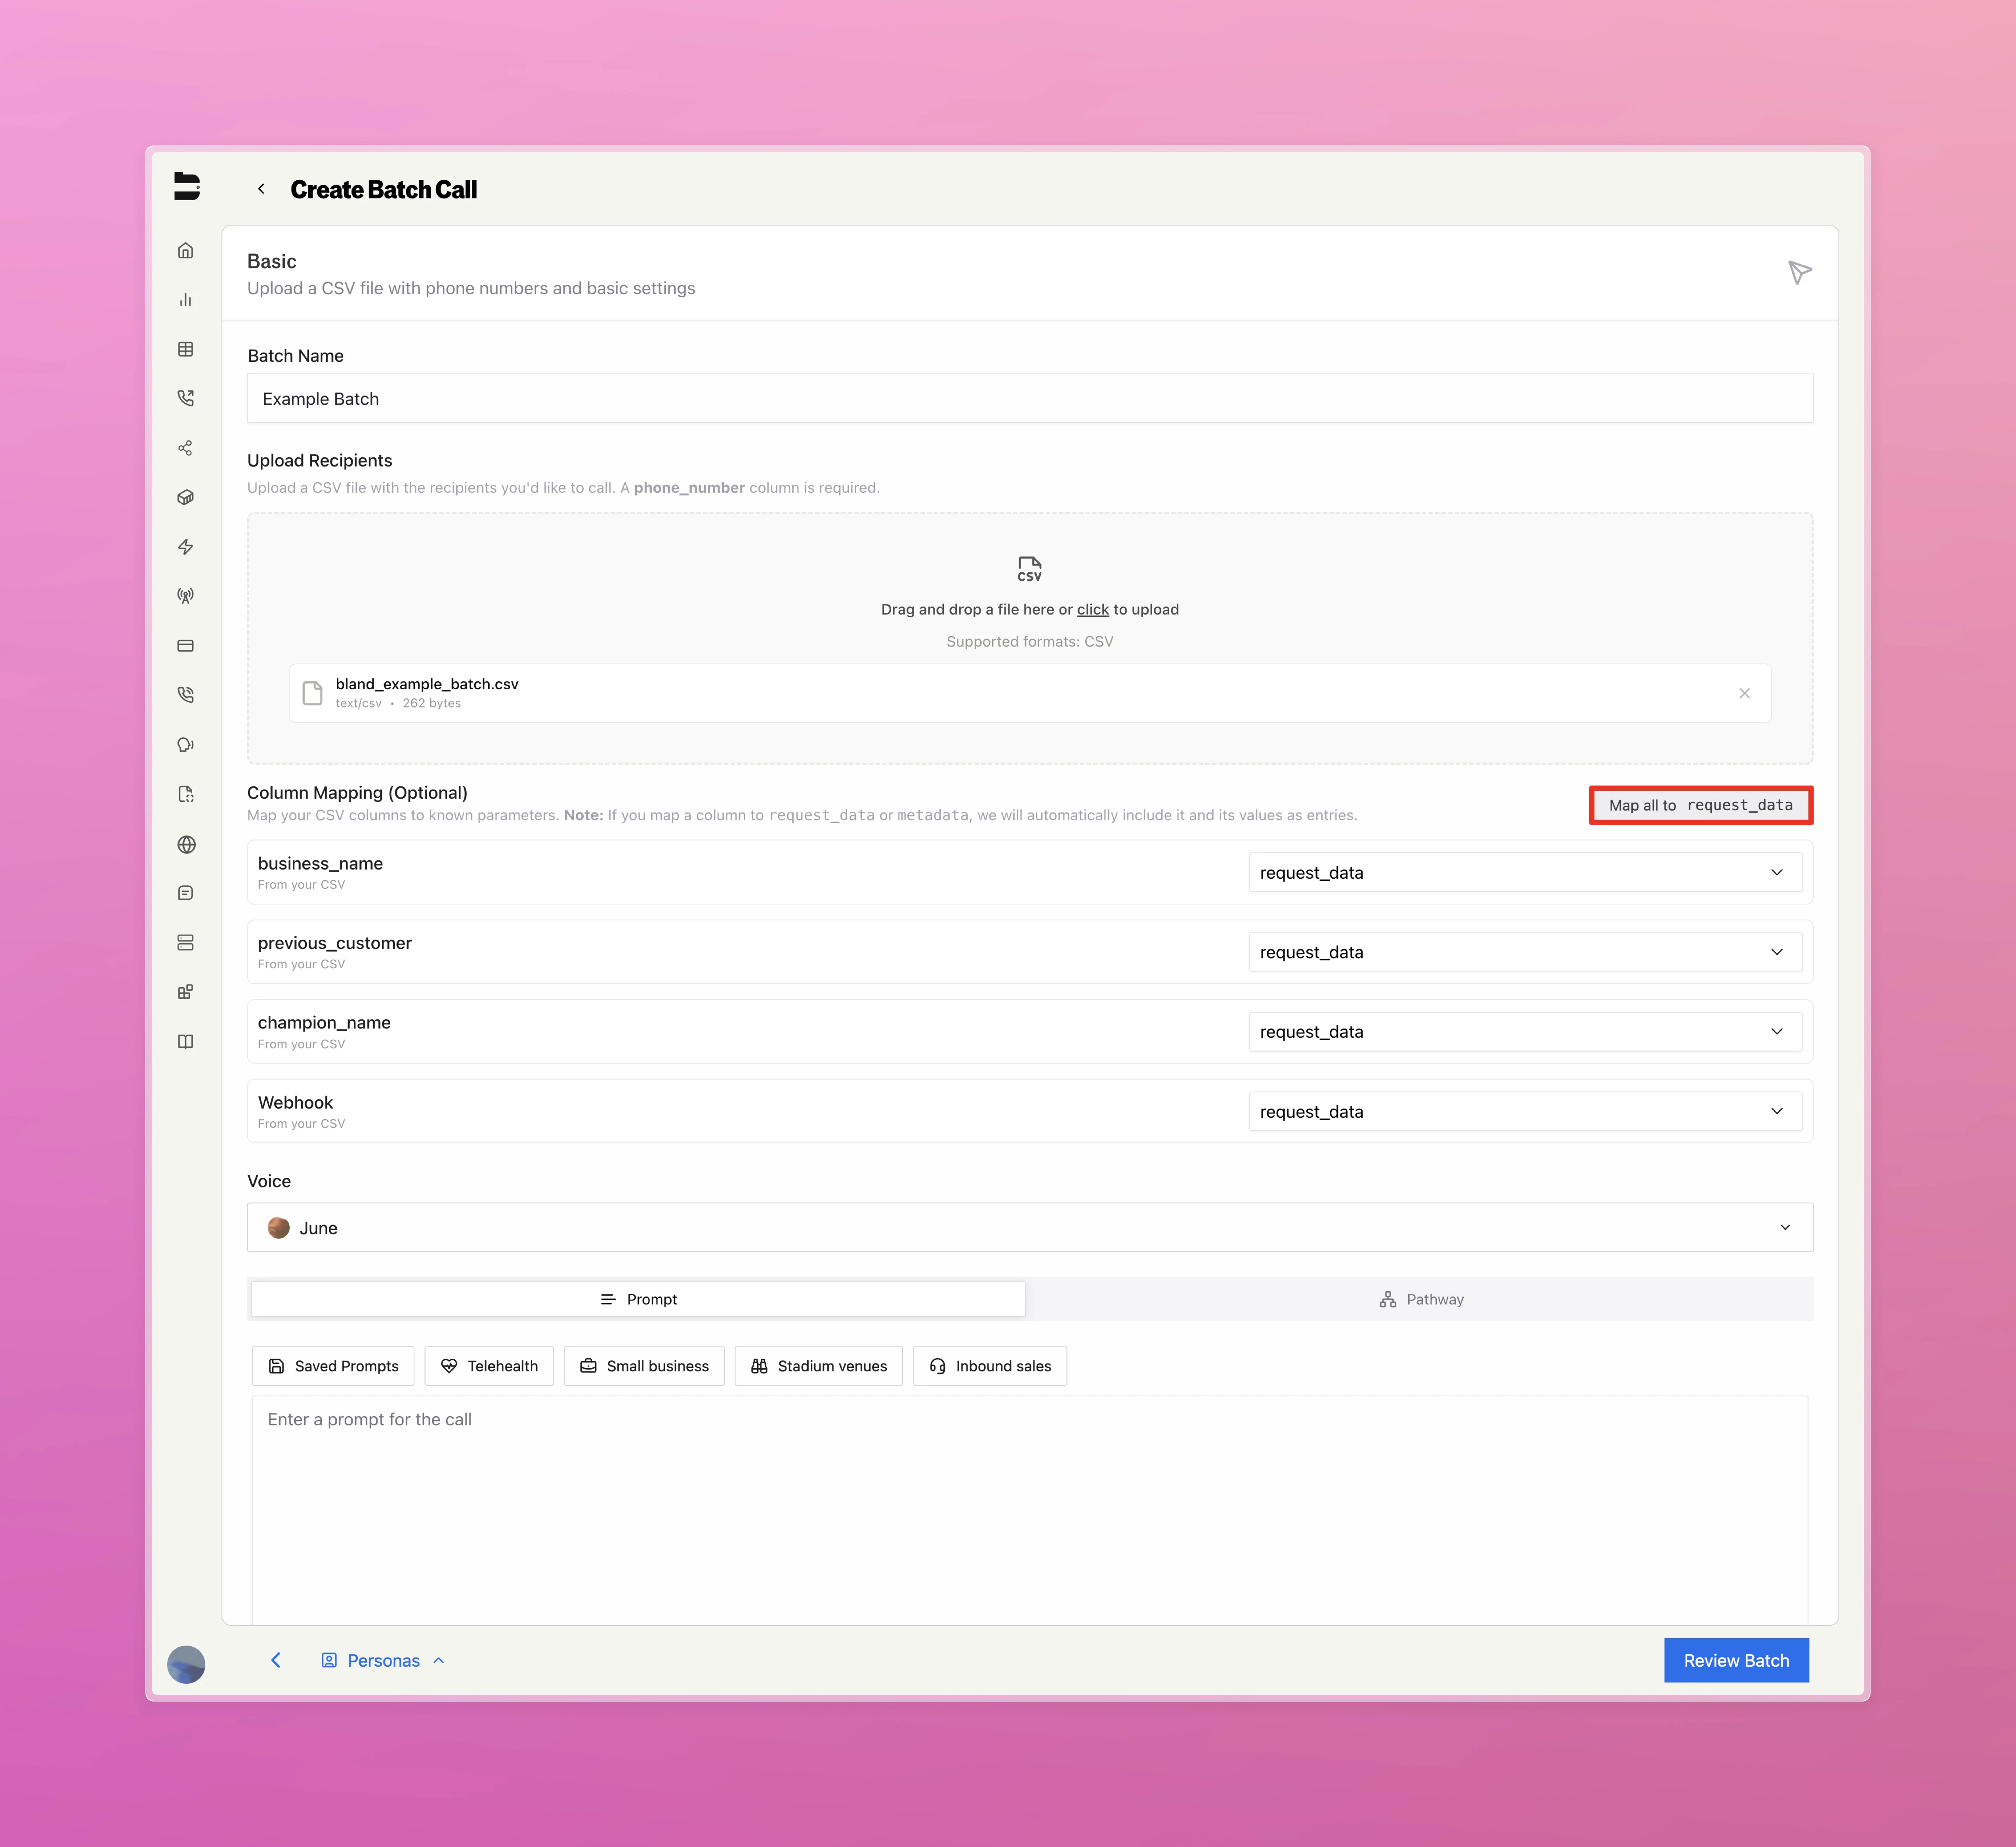Expand the Personas menu
Viewport: 2016px width, 1847px height.
[383, 1660]
